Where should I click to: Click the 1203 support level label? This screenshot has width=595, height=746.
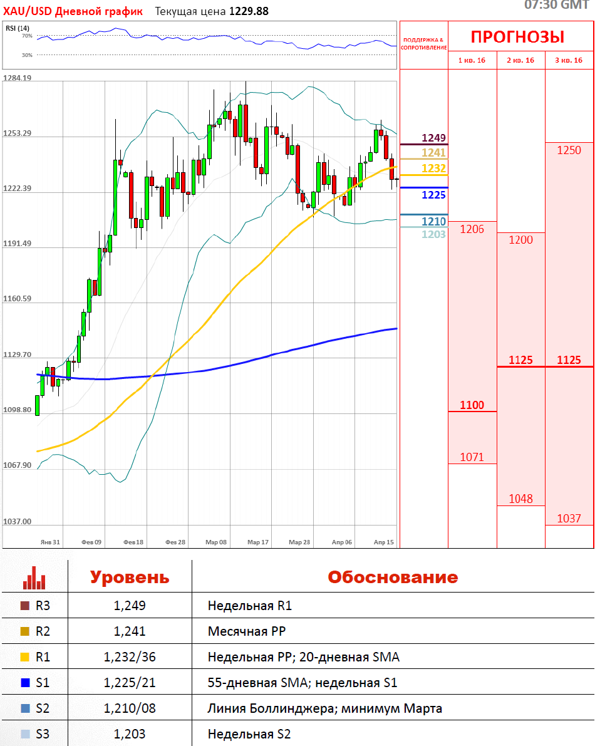click(434, 234)
